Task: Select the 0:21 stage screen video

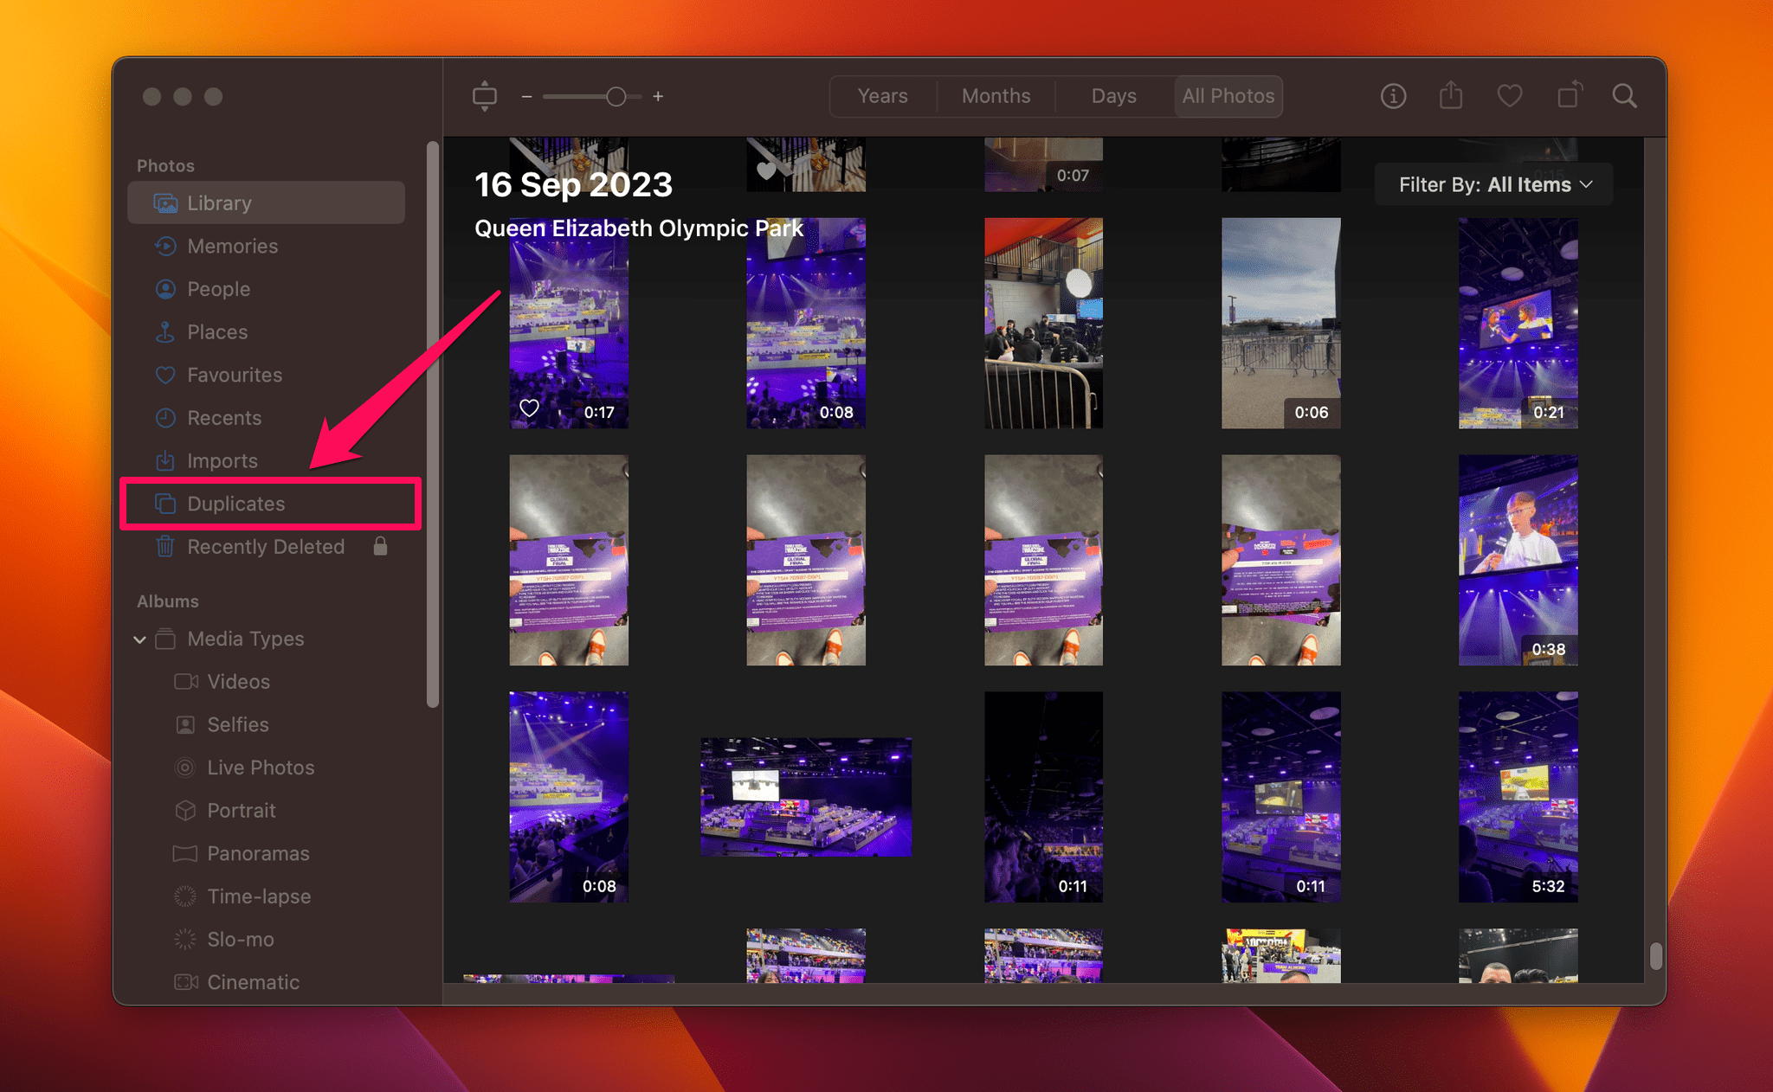Action: (1518, 323)
